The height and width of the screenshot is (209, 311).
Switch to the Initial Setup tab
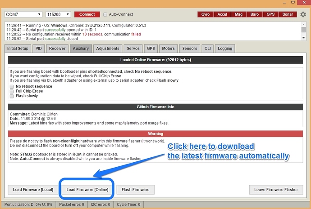tap(18, 49)
